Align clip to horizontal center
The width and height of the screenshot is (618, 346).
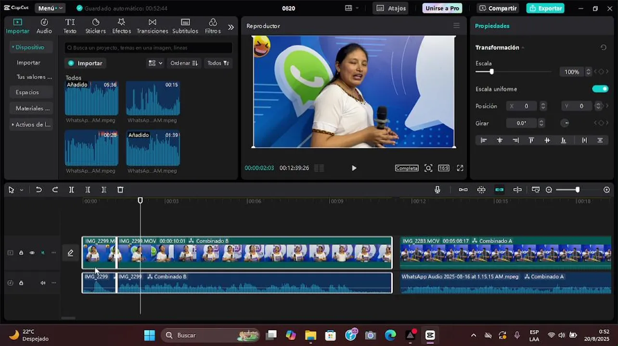coord(500,140)
